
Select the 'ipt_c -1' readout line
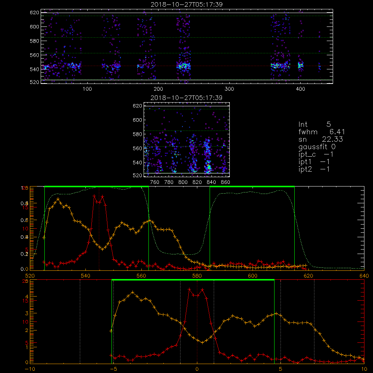tap(316, 154)
